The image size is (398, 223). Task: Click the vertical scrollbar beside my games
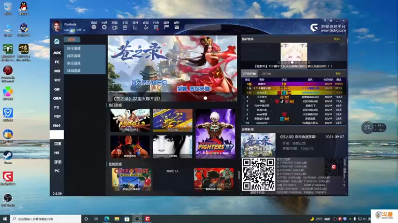(x=239, y=175)
